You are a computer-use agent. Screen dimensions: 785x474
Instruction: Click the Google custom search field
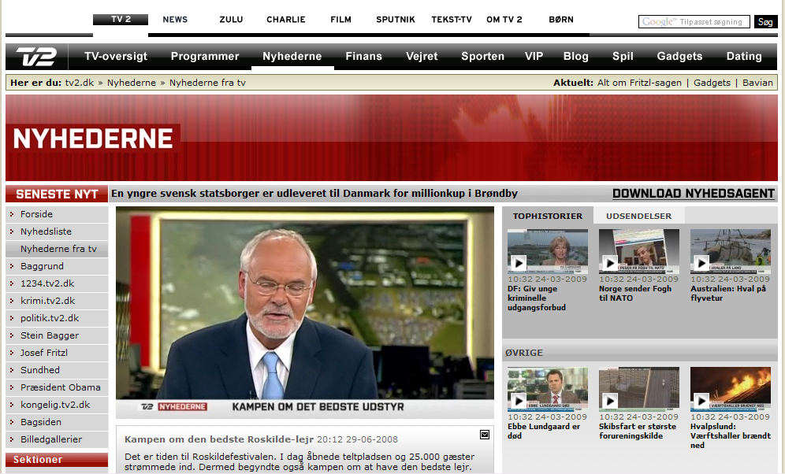tap(694, 21)
